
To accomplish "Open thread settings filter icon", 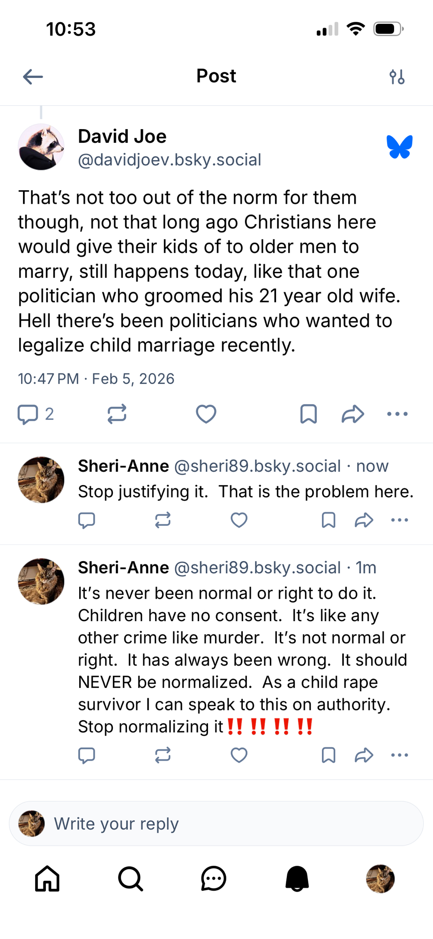I will [397, 77].
